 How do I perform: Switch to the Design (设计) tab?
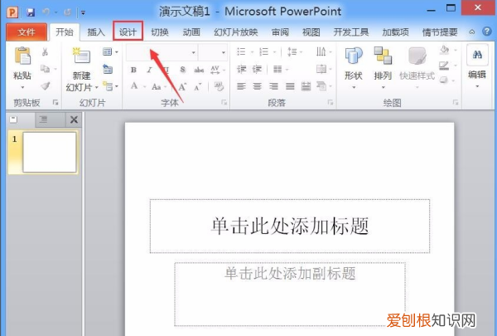[x=128, y=32]
